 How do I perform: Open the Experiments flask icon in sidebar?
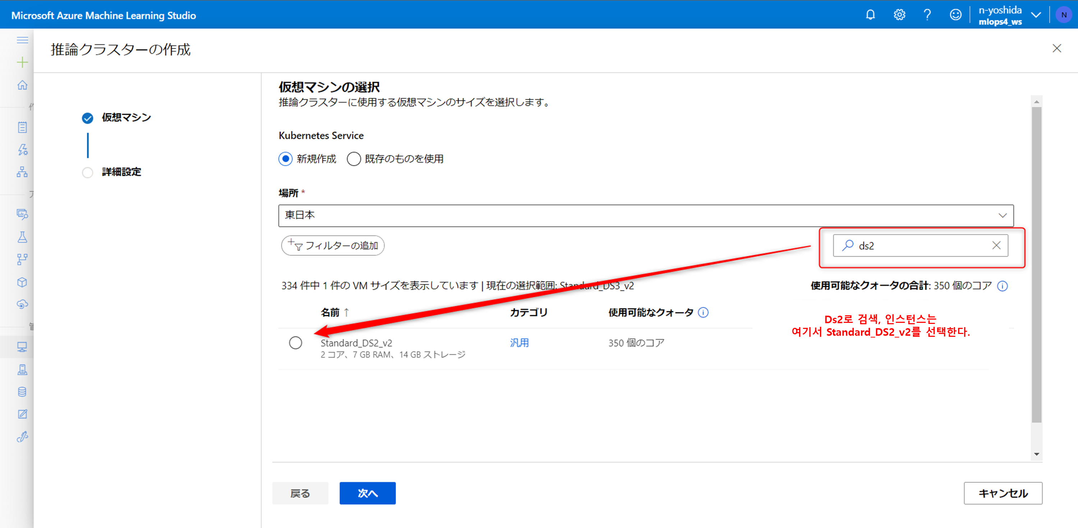tap(22, 237)
